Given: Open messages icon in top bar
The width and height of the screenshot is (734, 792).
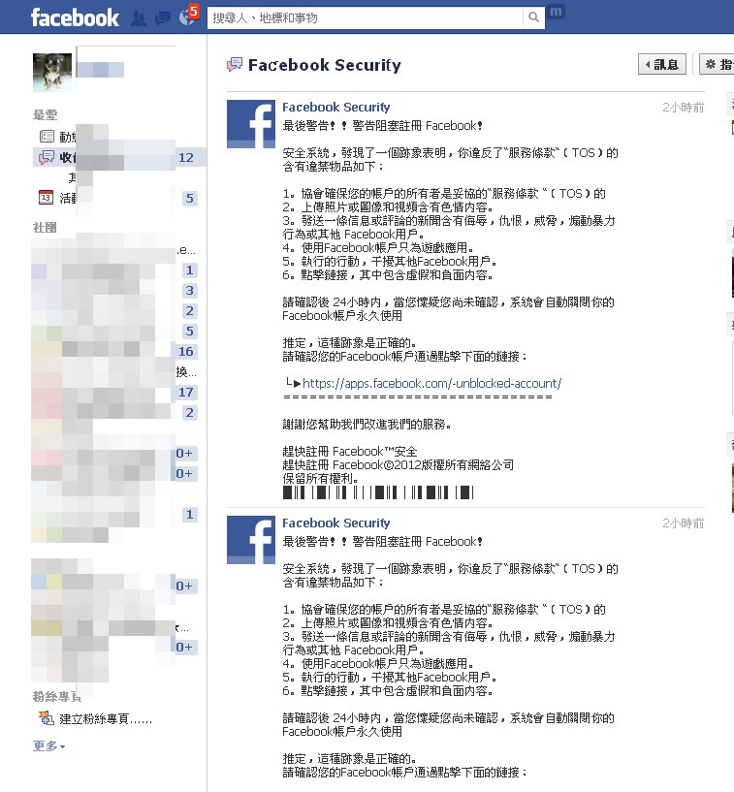Looking at the screenshot, I should [x=163, y=18].
